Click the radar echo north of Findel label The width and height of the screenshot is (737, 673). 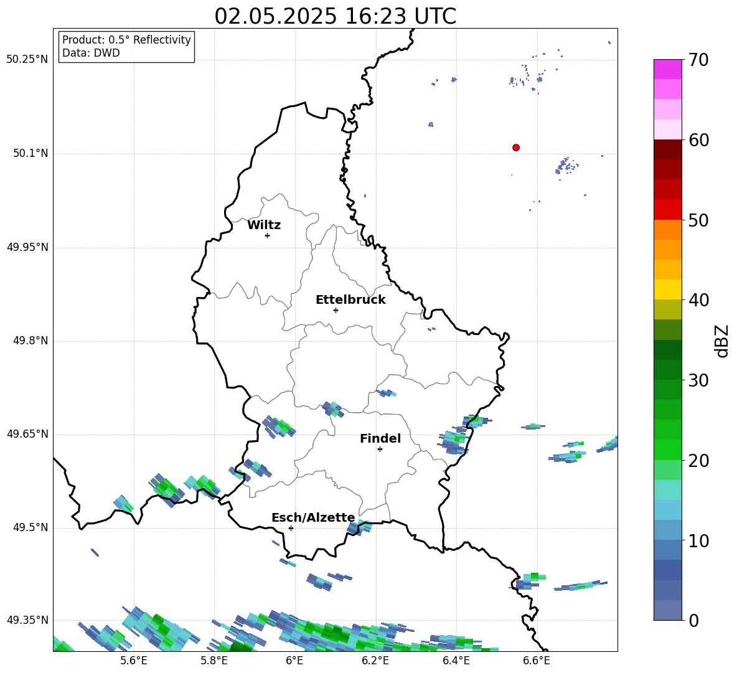[386, 392]
